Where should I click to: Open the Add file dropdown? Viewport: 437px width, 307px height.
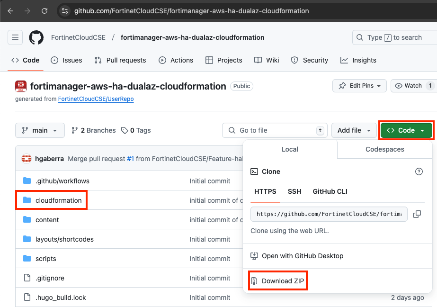pos(354,130)
